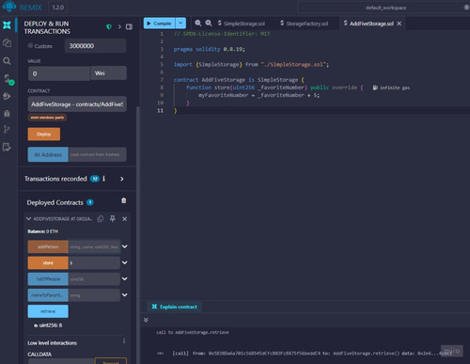The height and width of the screenshot is (364, 470).
Task: Click the Transact button under CALLDATA
Action: [x=111, y=361]
